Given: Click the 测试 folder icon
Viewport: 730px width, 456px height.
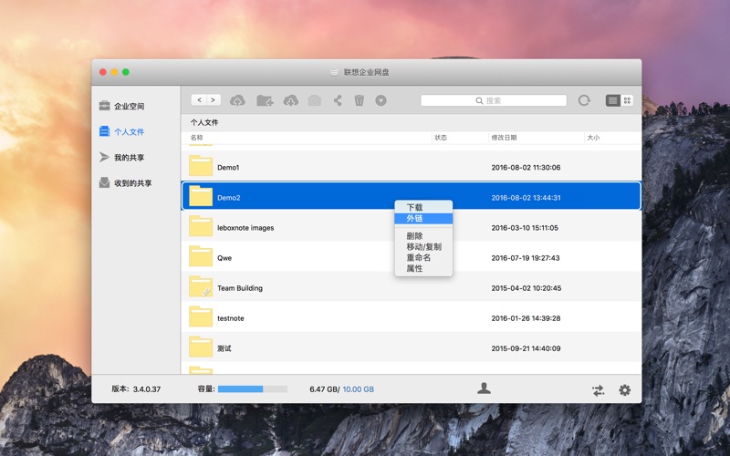Looking at the screenshot, I should click(x=201, y=347).
